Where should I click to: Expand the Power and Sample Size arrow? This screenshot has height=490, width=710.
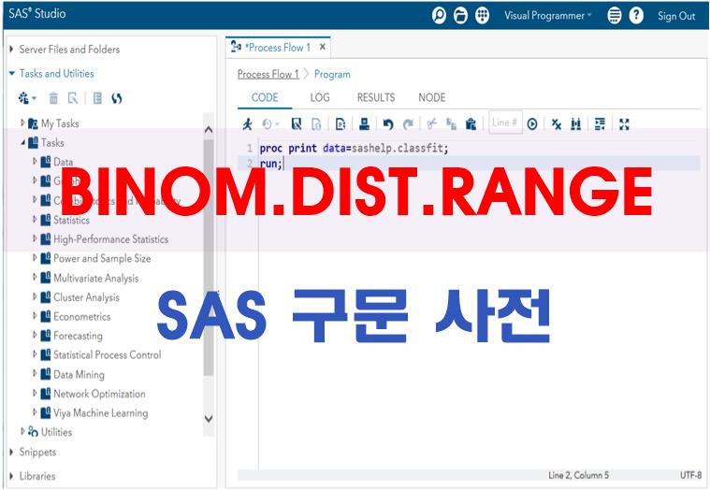pos(35,258)
